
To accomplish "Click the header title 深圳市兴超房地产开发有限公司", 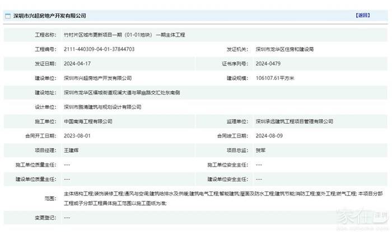I will click(49, 16).
